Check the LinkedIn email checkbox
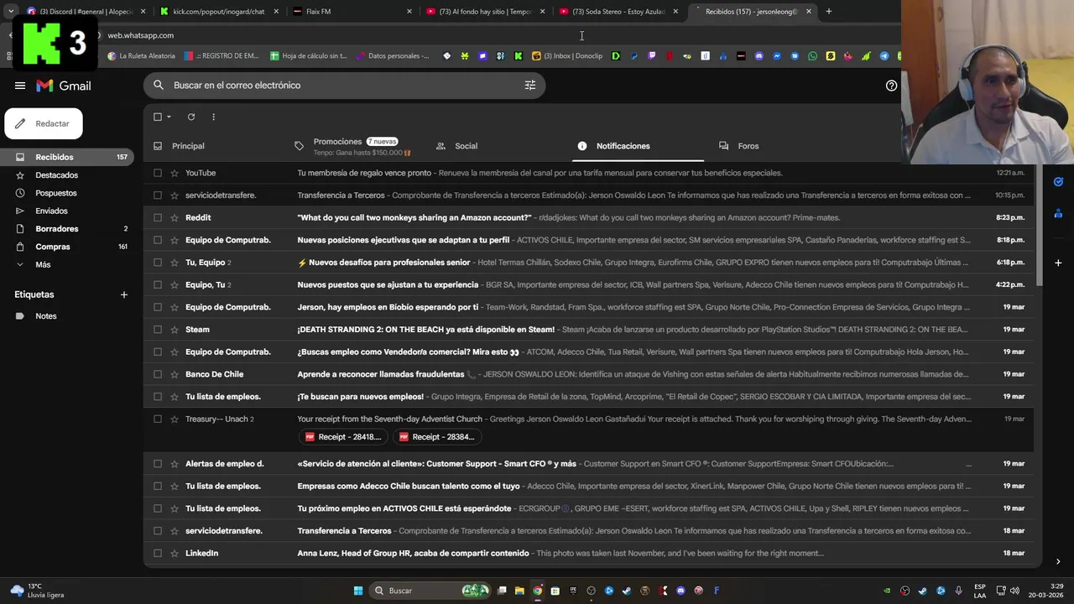 click(x=157, y=553)
